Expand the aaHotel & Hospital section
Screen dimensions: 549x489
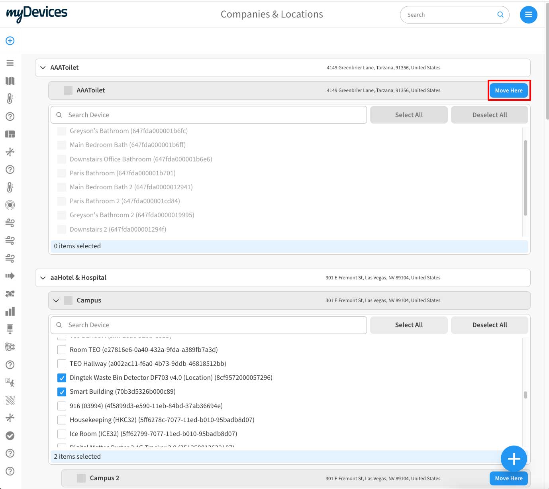[43, 277]
